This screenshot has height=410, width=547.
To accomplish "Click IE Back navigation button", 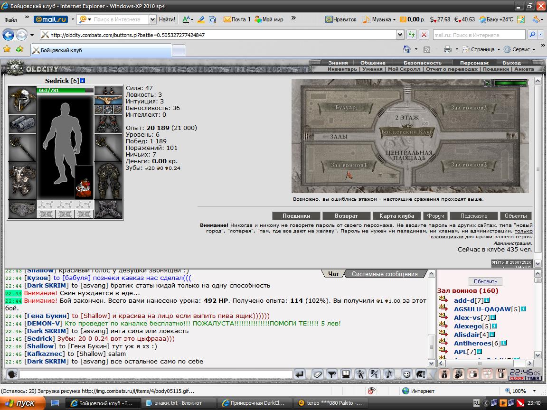I will pyautogui.click(x=9, y=35).
